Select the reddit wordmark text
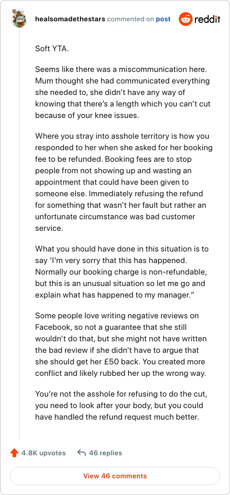Viewport: 230px width, 495px height. tap(207, 19)
